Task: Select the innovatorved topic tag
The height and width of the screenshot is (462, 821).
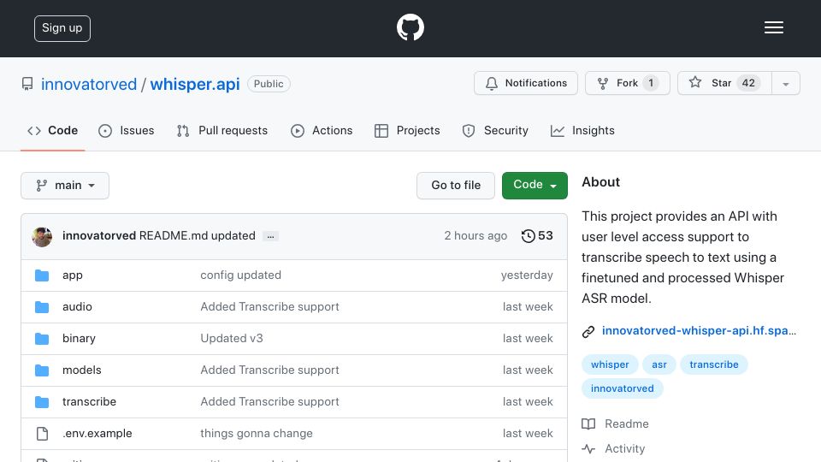Action: [622, 388]
